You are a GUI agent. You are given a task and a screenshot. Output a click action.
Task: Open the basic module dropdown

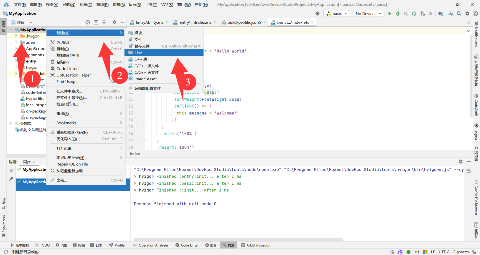pos(337,13)
